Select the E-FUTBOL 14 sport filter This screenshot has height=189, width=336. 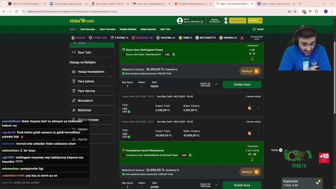pyautogui.click(x=119, y=38)
